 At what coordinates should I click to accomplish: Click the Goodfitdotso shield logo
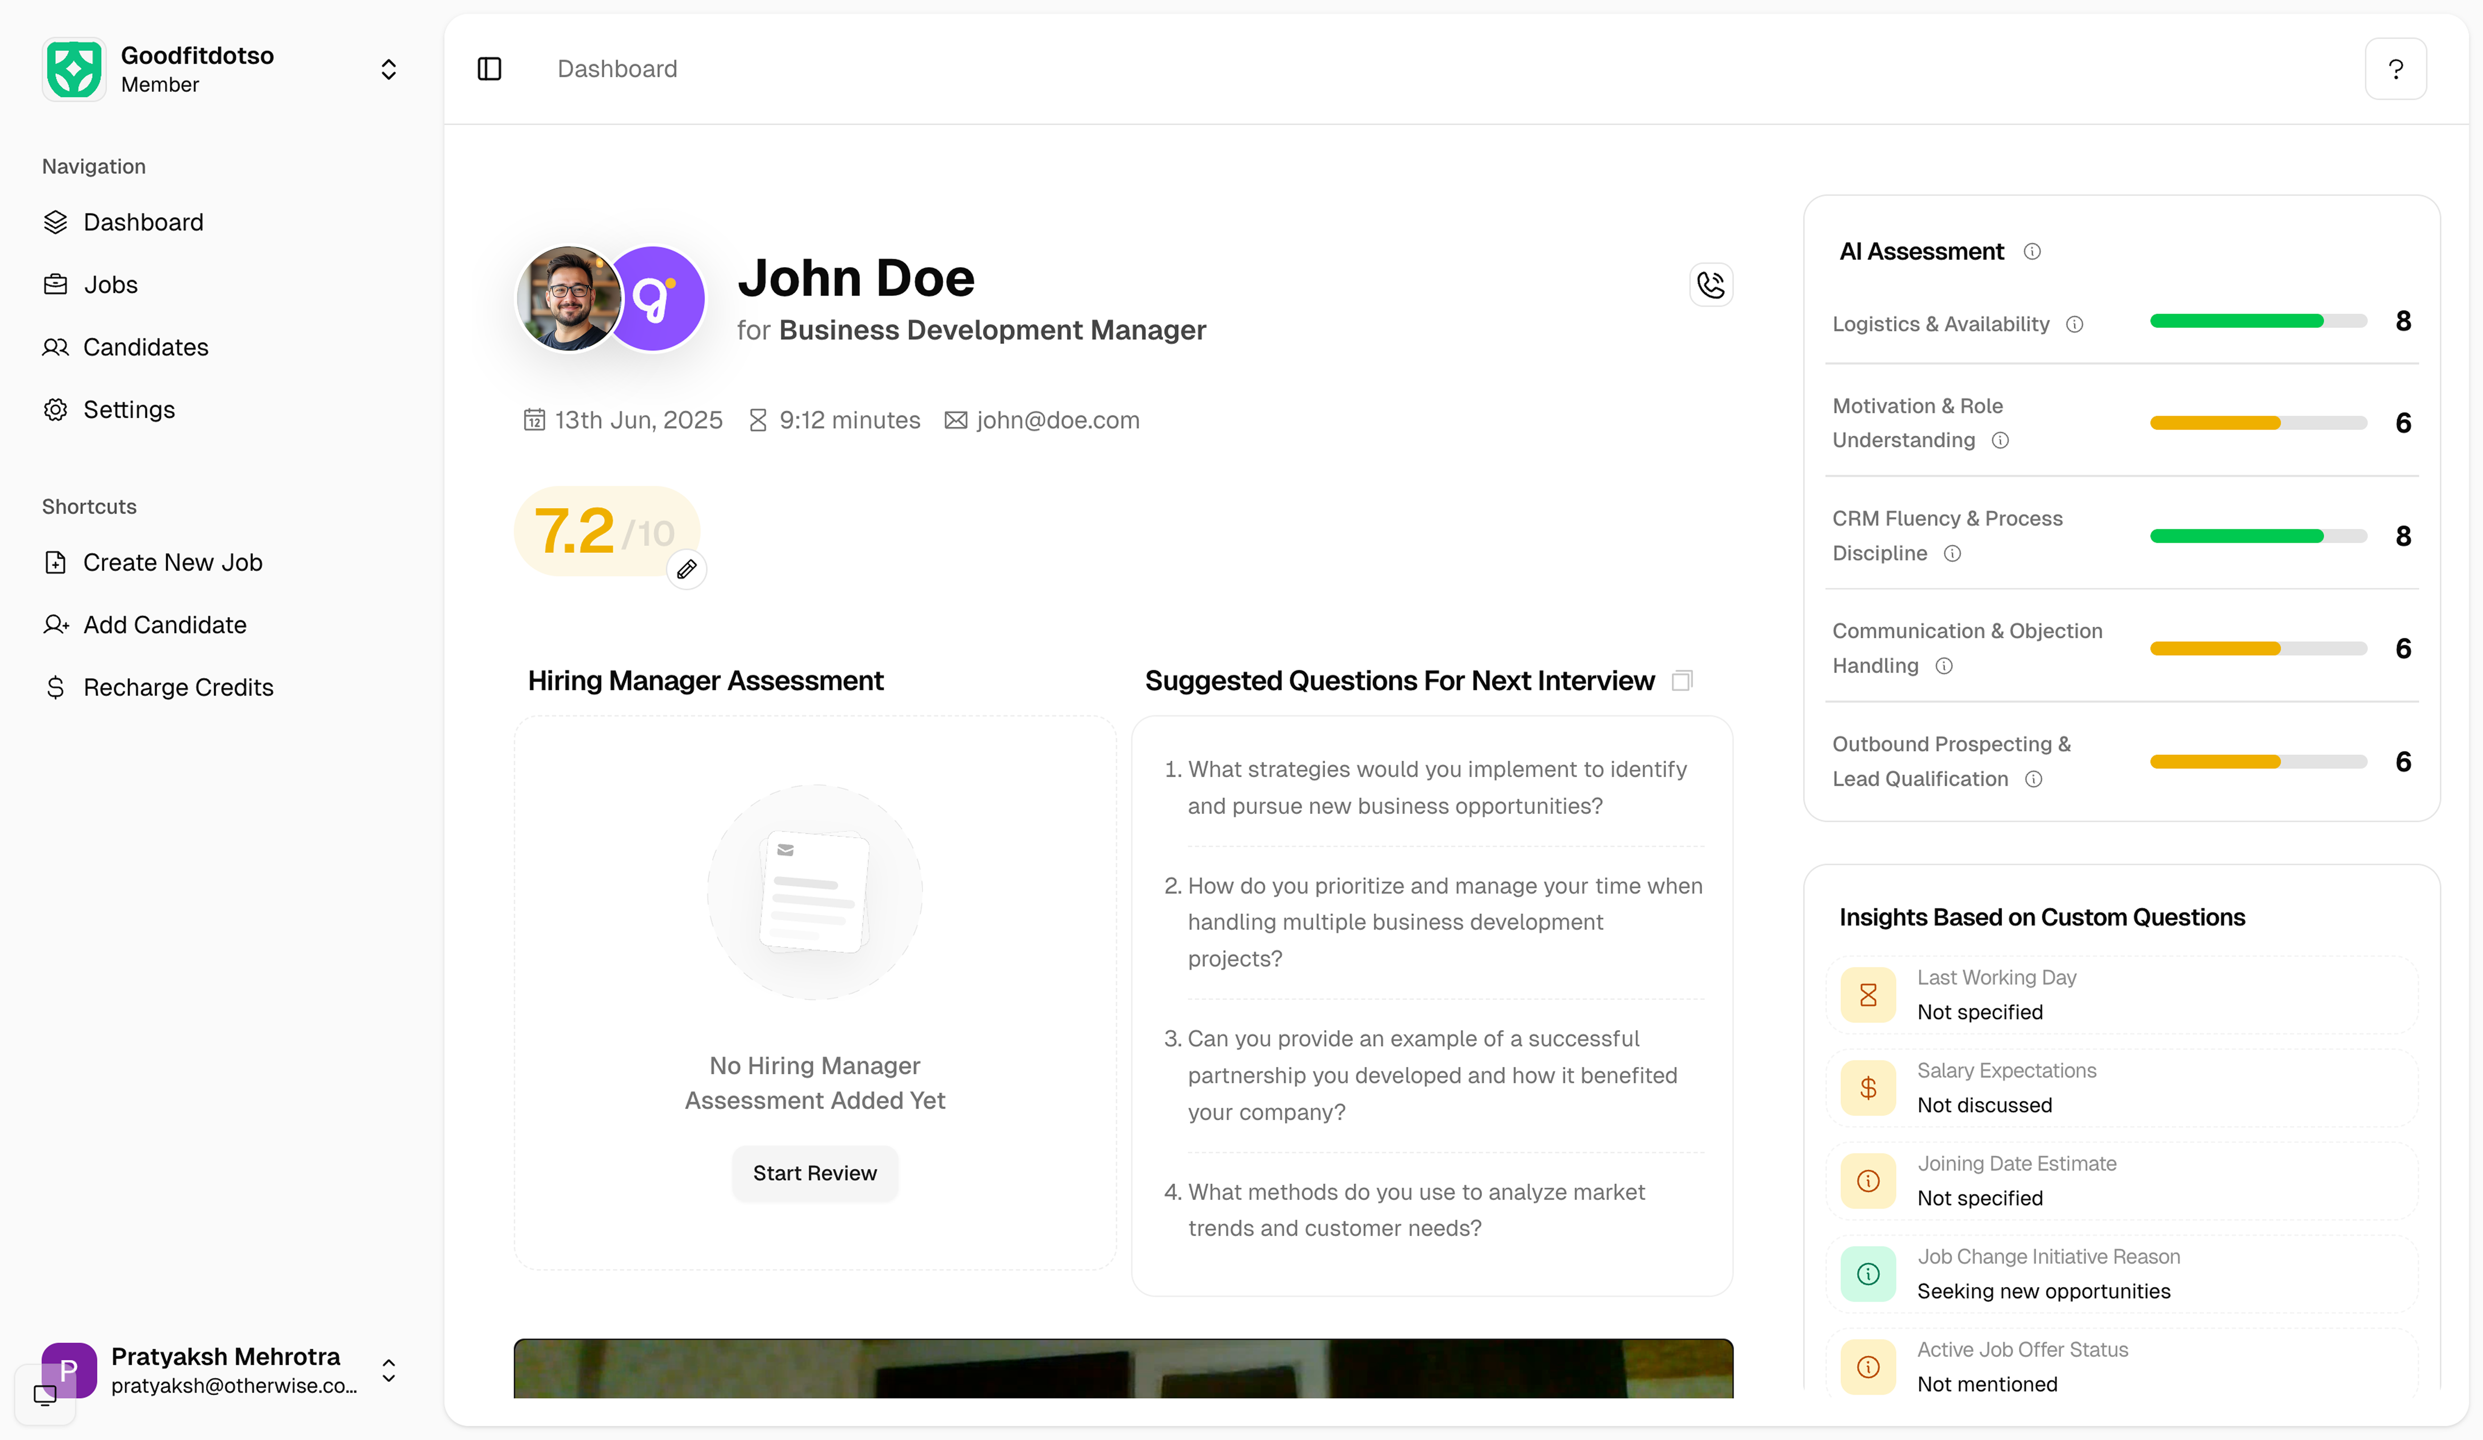(74, 69)
